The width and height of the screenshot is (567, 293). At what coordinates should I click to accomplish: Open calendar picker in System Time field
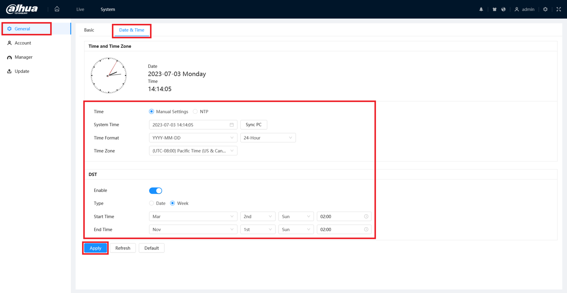tap(232, 125)
